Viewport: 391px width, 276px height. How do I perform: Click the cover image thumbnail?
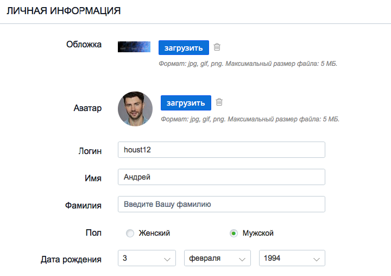coord(134,47)
